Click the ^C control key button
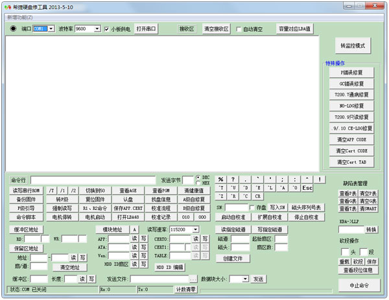This screenshot has height=300, width=389. [245, 196]
